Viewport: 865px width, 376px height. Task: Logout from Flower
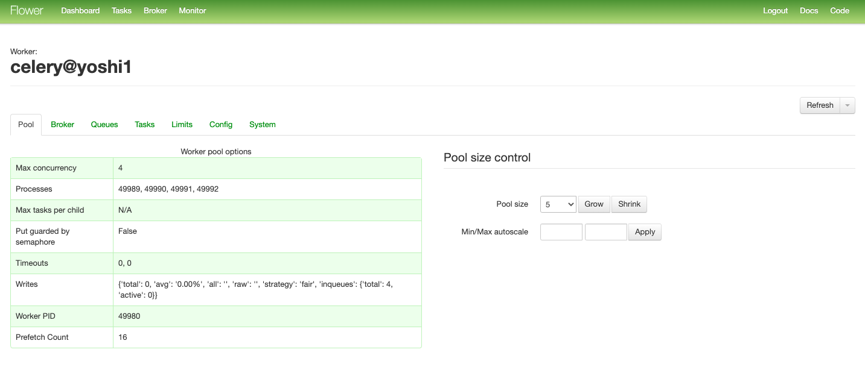coord(775,10)
